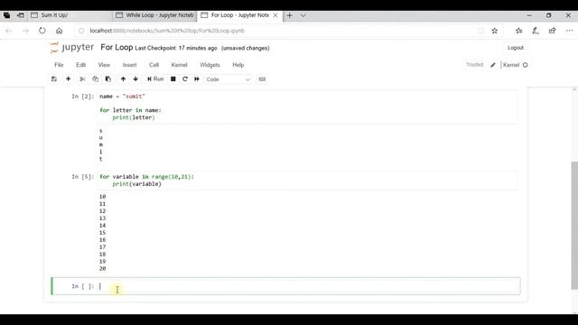The image size is (578, 325).
Task: Click the empty In [ ] code cell
Action: coord(309,286)
